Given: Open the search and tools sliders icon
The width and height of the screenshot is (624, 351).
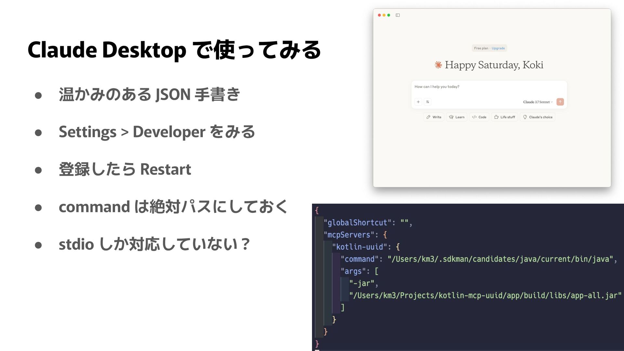Looking at the screenshot, I should (428, 102).
